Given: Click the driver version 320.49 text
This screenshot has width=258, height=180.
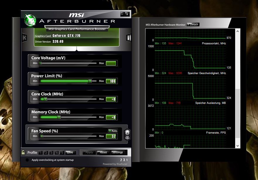Looking at the screenshot, I should 58,41.
